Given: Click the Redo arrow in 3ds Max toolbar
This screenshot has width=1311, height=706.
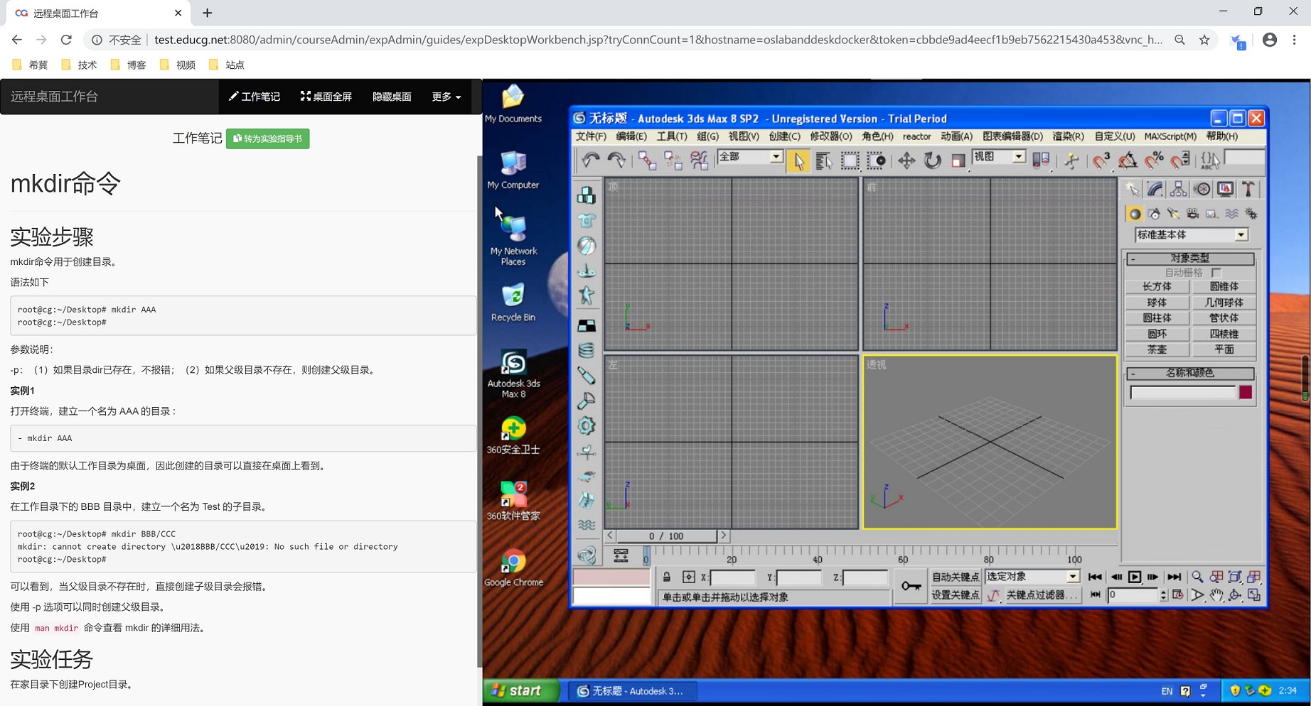Looking at the screenshot, I should 616,161.
